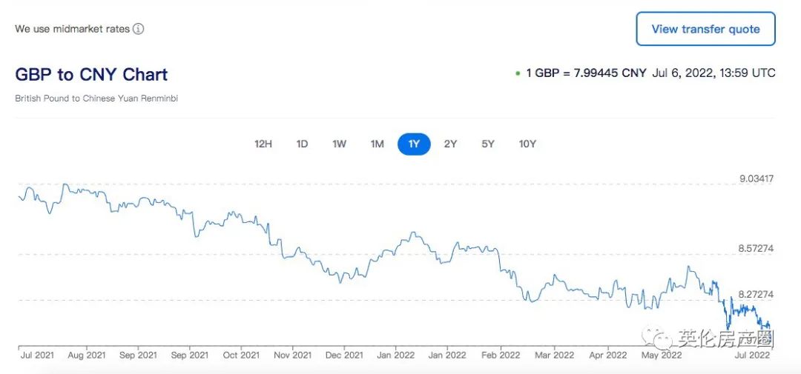Click the Jul 2021 axis label
The image size is (801, 374).
click(36, 355)
